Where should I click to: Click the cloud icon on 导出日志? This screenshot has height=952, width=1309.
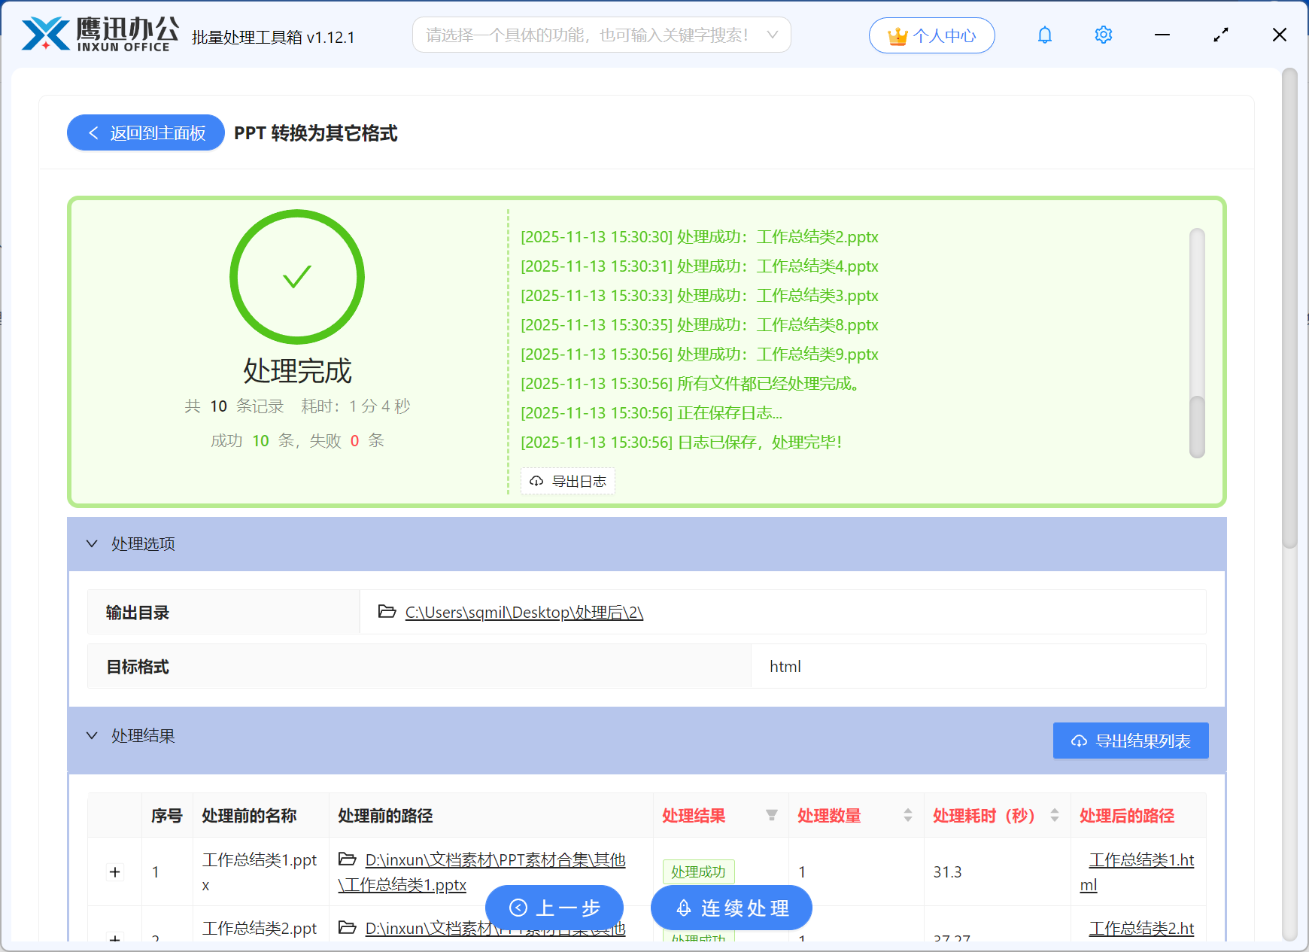click(x=536, y=481)
